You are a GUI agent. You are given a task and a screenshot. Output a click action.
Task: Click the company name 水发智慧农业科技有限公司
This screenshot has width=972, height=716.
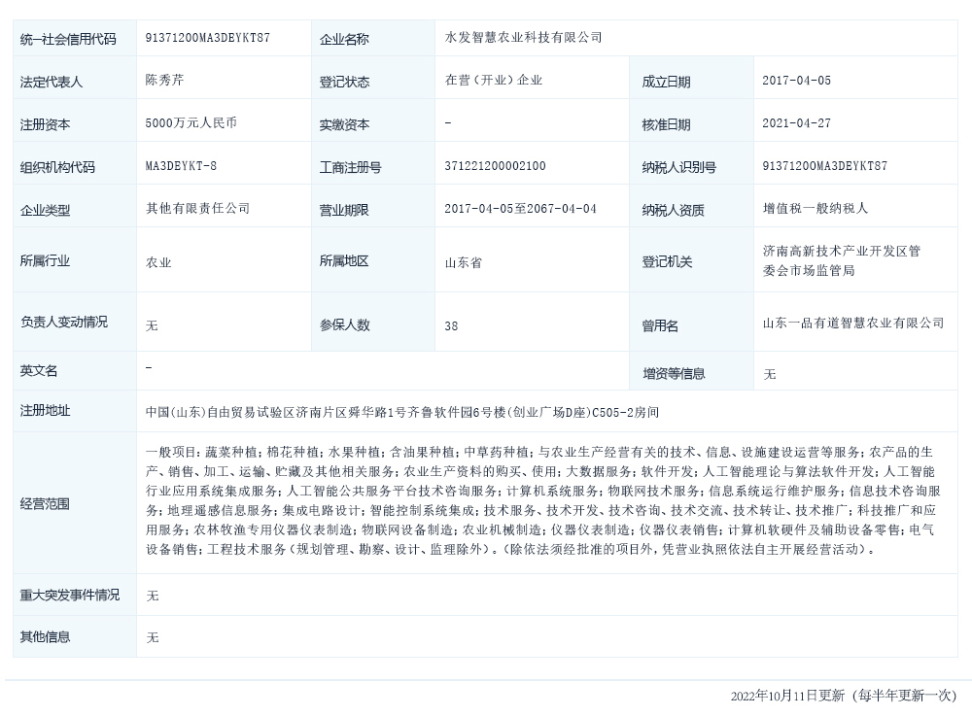click(523, 38)
